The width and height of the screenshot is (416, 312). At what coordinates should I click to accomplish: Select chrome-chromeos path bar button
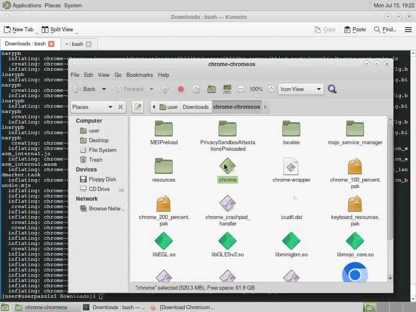click(237, 107)
